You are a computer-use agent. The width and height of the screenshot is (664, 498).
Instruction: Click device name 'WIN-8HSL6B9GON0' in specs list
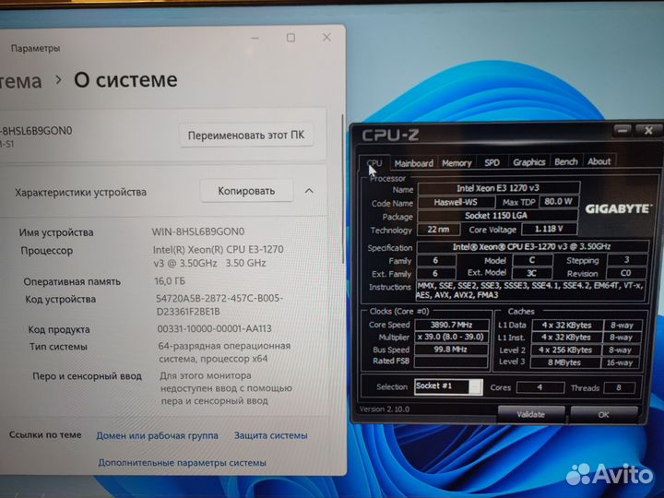198,231
